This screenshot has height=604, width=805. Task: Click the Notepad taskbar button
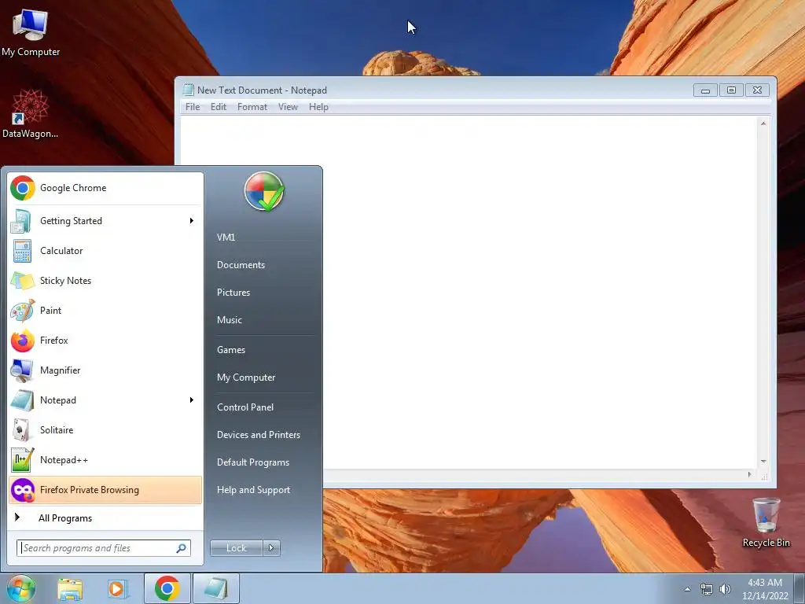(x=216, y=588)
